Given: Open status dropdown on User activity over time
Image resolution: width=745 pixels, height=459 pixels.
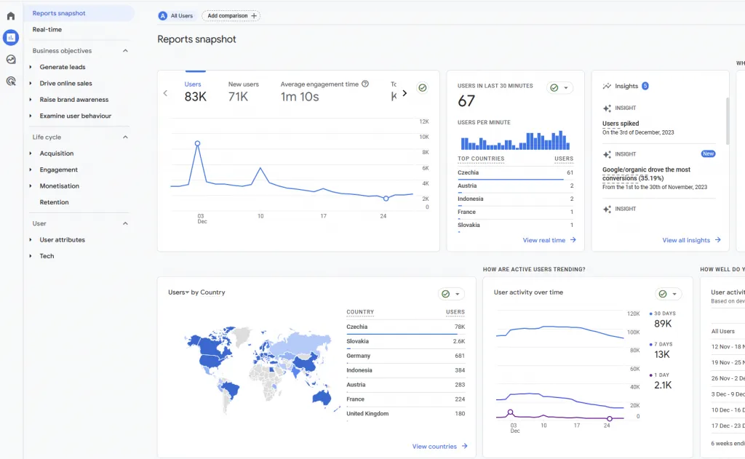Looking at the screenshot, I should tap(669, 294).
